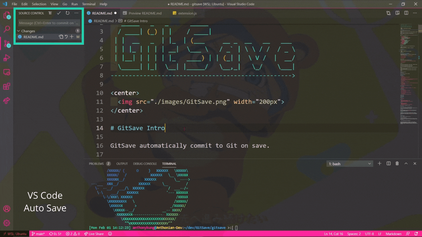Image resolution: width=422 pixels, height=237 pixels.
Task: Open the Explorer view in activity bar
Action: (x=6, y=15)
